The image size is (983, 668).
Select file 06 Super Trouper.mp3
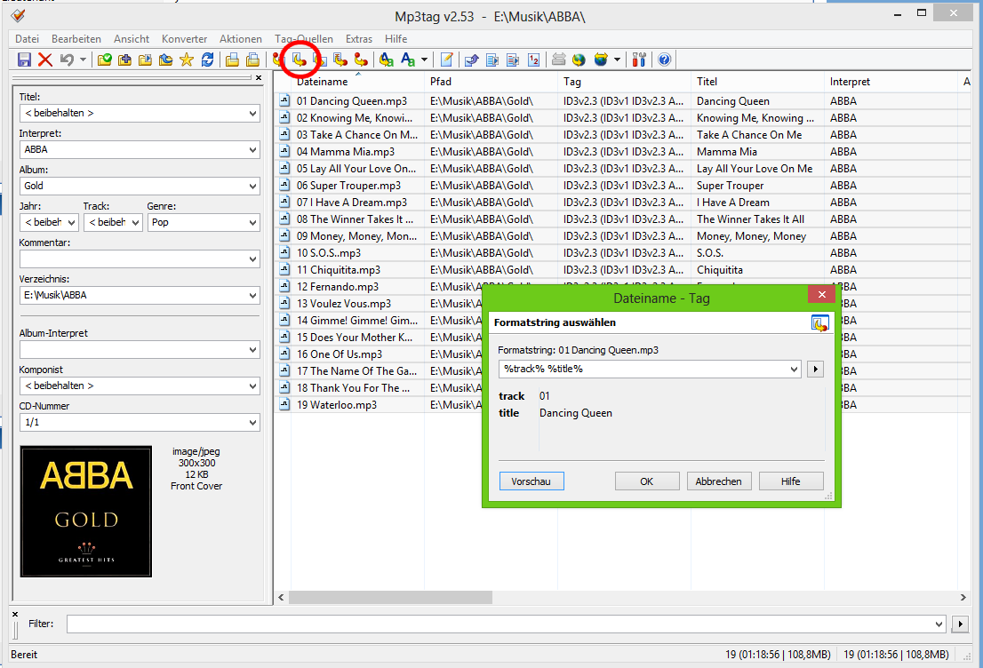pos(348,186)
